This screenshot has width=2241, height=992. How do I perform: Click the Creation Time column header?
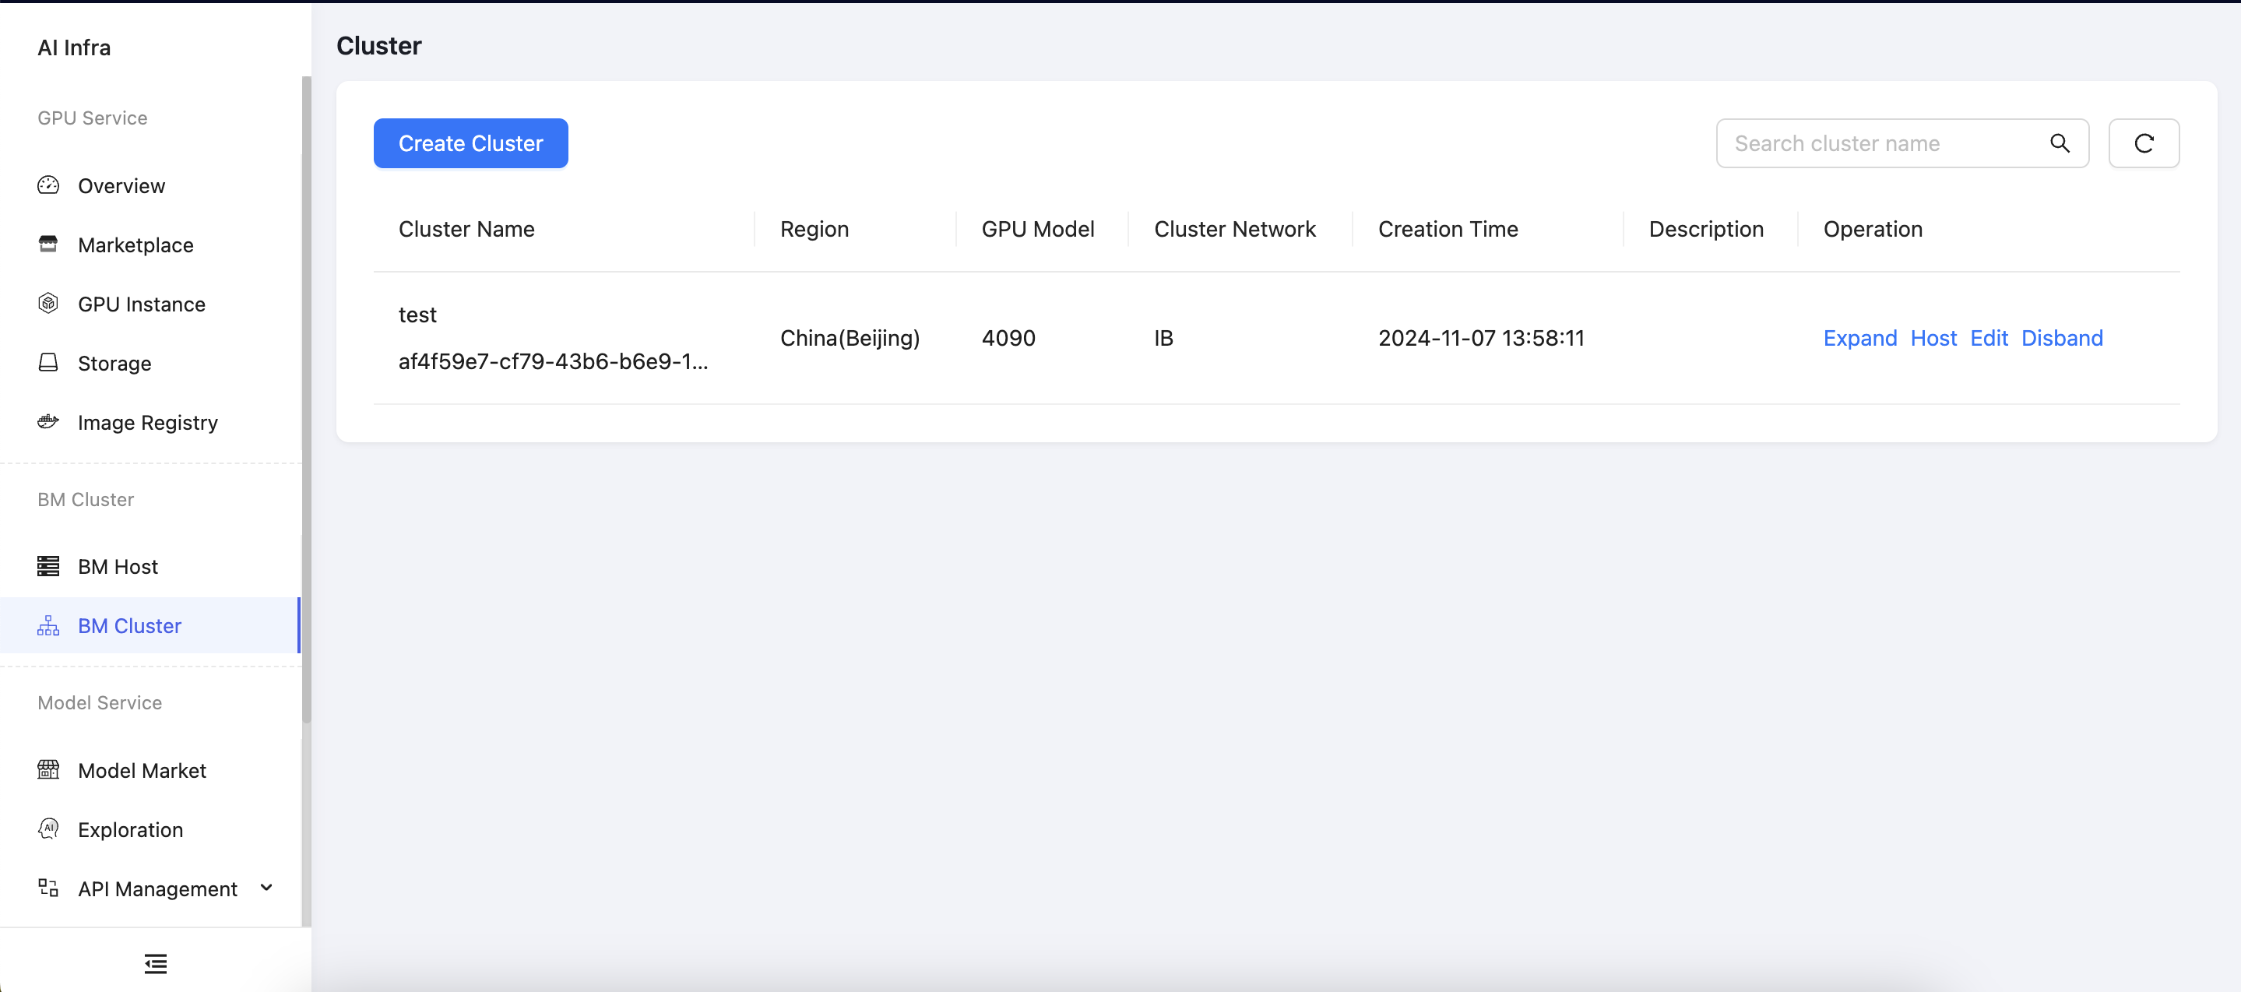(1448, 229)
